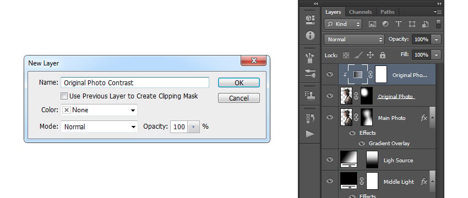468x198 pixels.
Task: Open the Layers panel flyout menu
Action: 438,12
